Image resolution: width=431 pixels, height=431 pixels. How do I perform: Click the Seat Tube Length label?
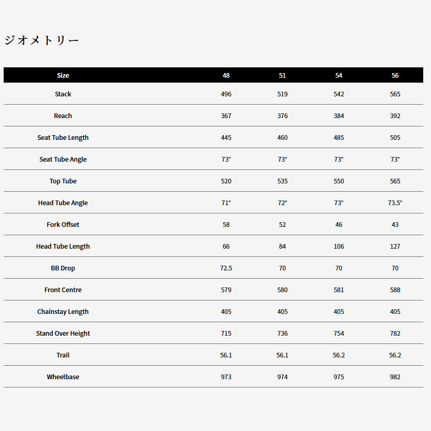[x=63, y=137]
